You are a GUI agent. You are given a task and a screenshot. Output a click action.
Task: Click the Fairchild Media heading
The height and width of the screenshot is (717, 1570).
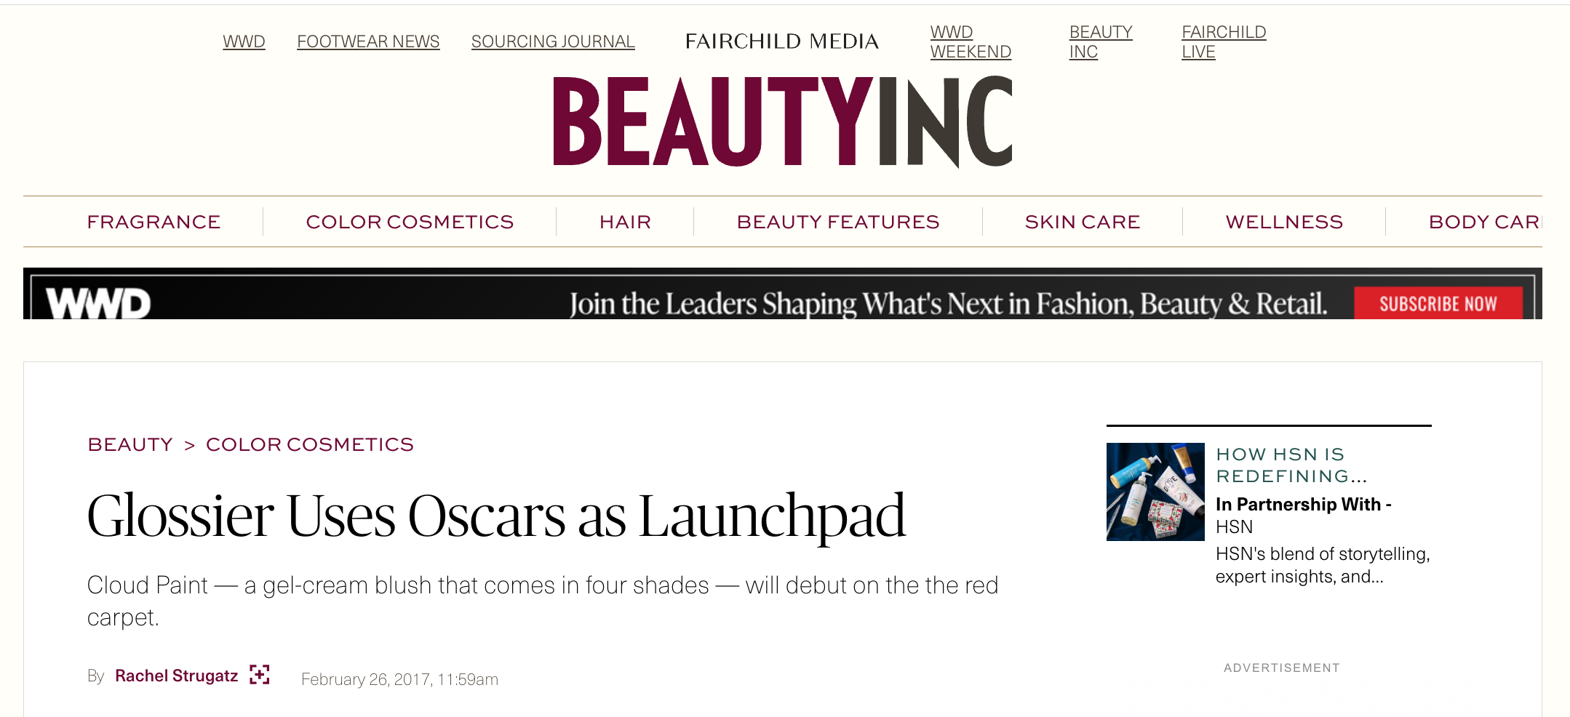(782, 41)
